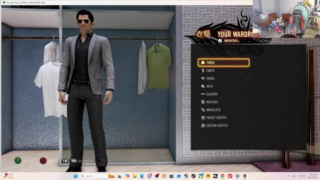The height and width of the screenshot is (180, 320).
Task: Open the Windows Start menu
Action: (75, 176)
